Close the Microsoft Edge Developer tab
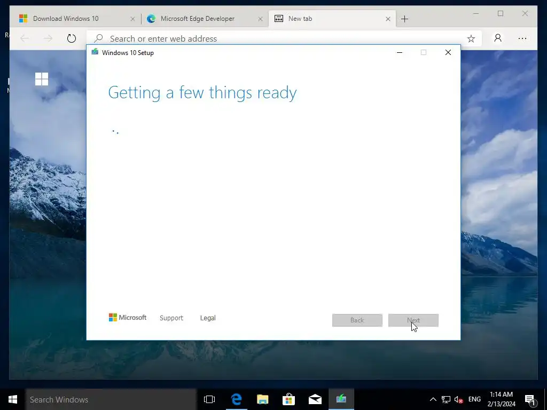This screenshot has width=547, height=410. 260,19
